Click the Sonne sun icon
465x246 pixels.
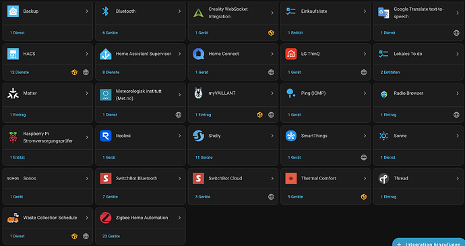coord(383,136)
